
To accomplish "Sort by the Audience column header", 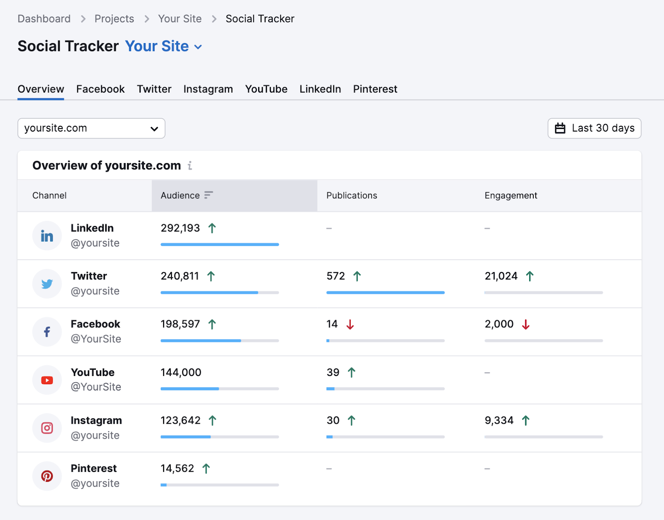I will [234, 195].
